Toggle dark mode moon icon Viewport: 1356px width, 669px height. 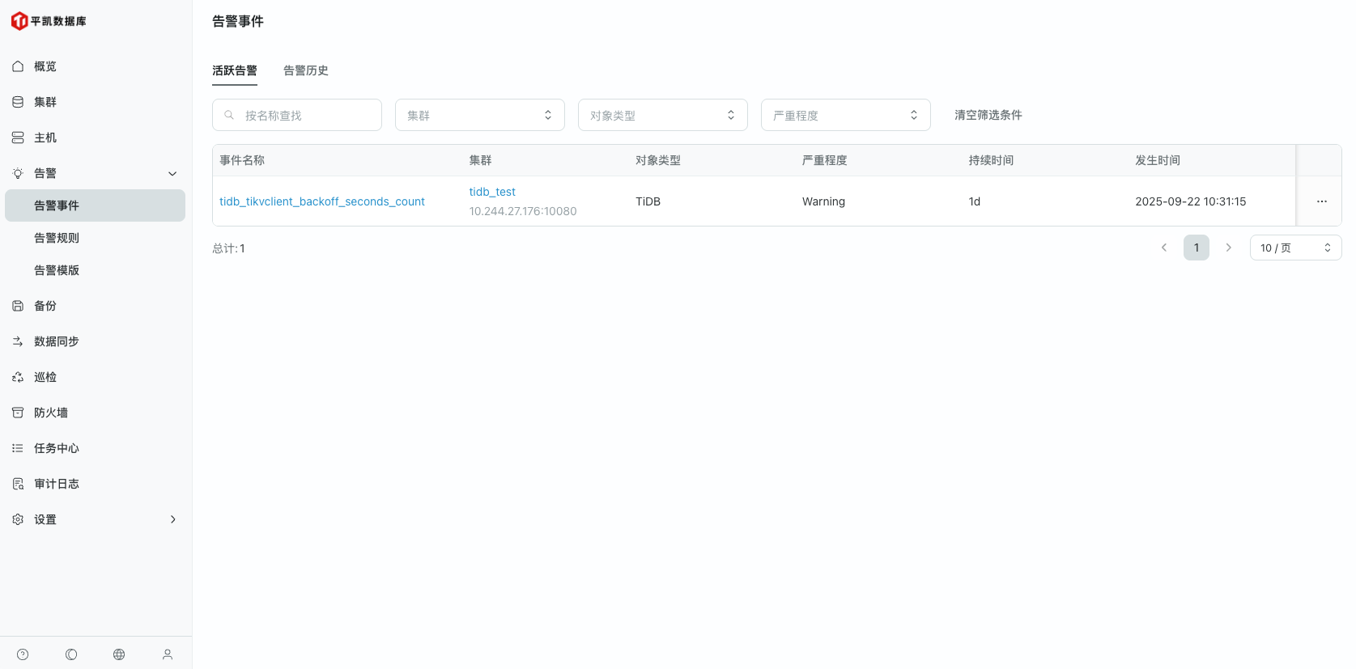point(71,654)
